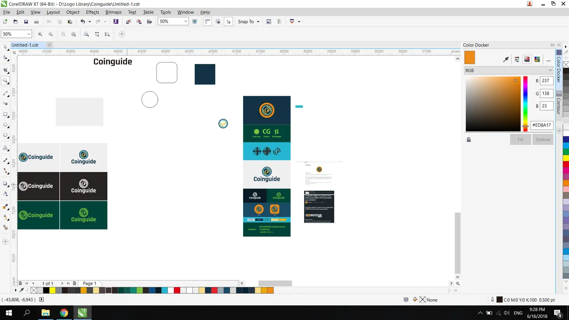The image size is (569, 320).
Task: Click the New document icon
Action: [5, 21]
